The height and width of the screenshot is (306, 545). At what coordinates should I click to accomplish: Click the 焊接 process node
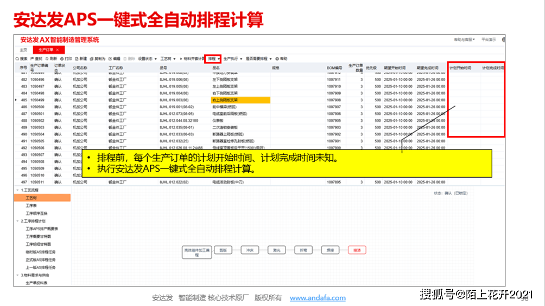[330, 250]
